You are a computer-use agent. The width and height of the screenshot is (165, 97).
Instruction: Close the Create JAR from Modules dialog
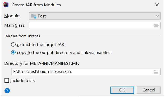(157, 5)
